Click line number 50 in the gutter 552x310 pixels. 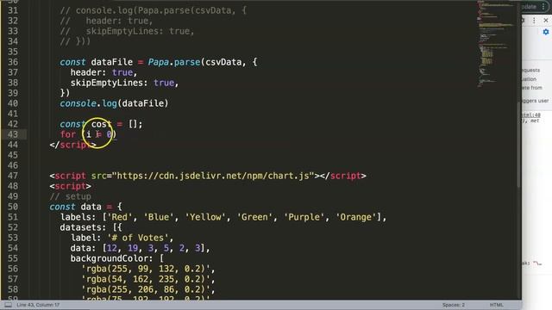coord(13,207)
